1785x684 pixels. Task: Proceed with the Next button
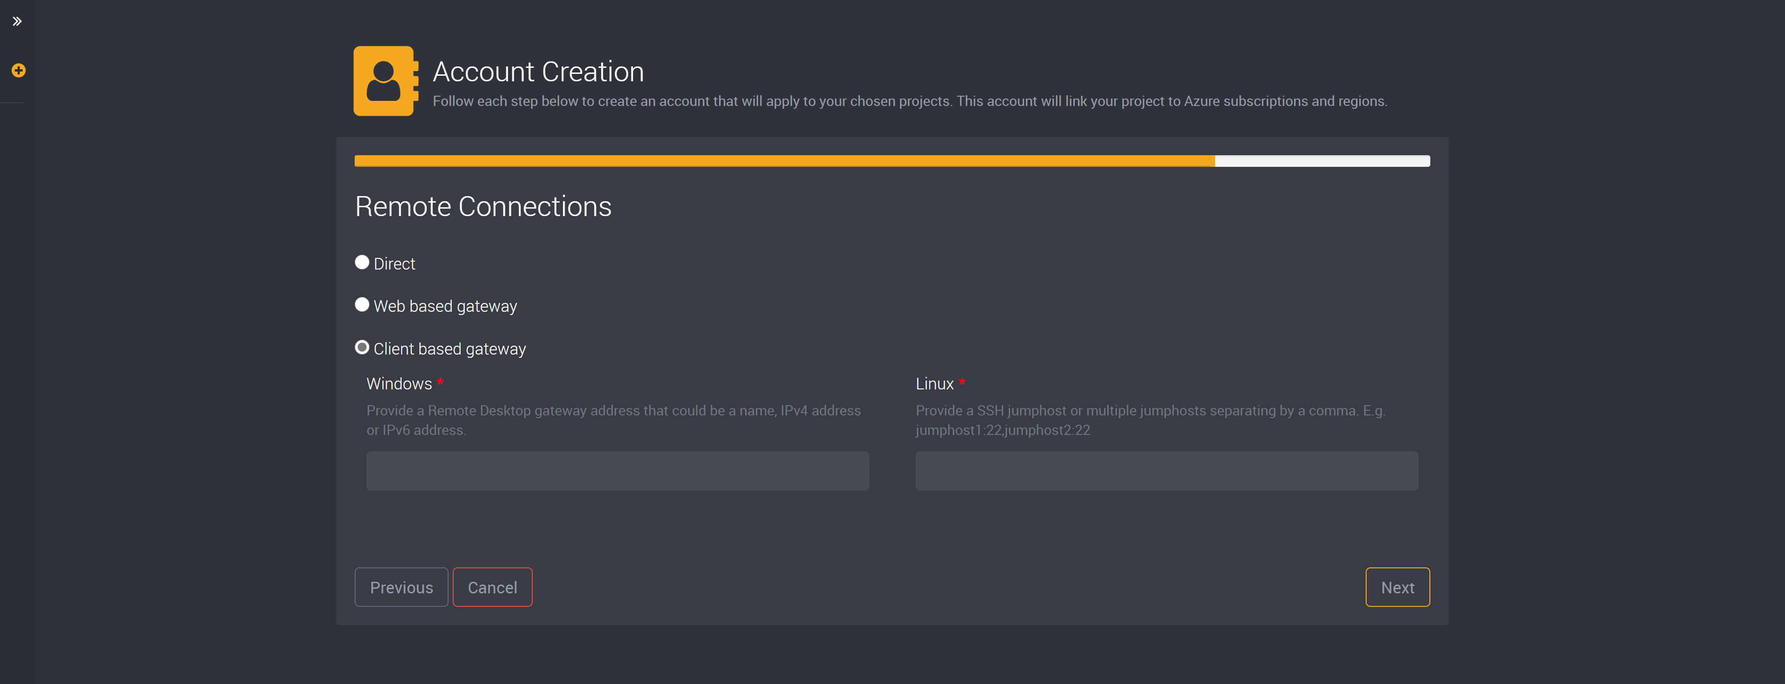point(1398,588)
